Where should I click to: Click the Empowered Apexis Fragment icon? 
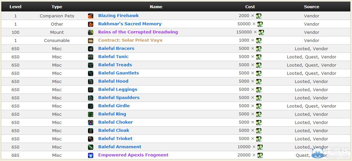(x=91, y=155)
